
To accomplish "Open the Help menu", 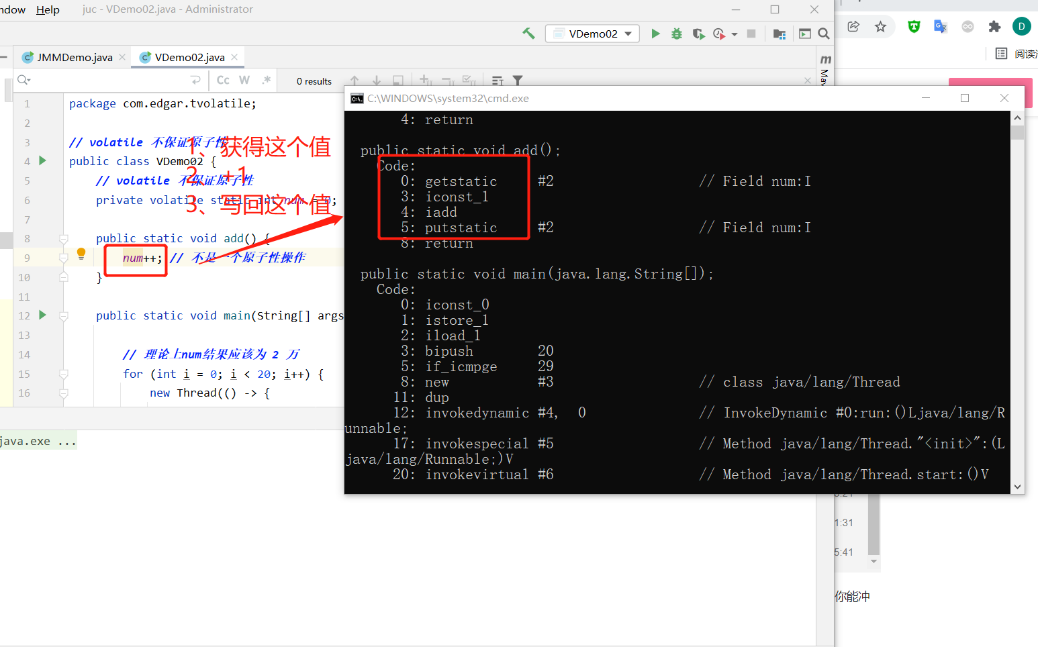I will click(48, 9).
